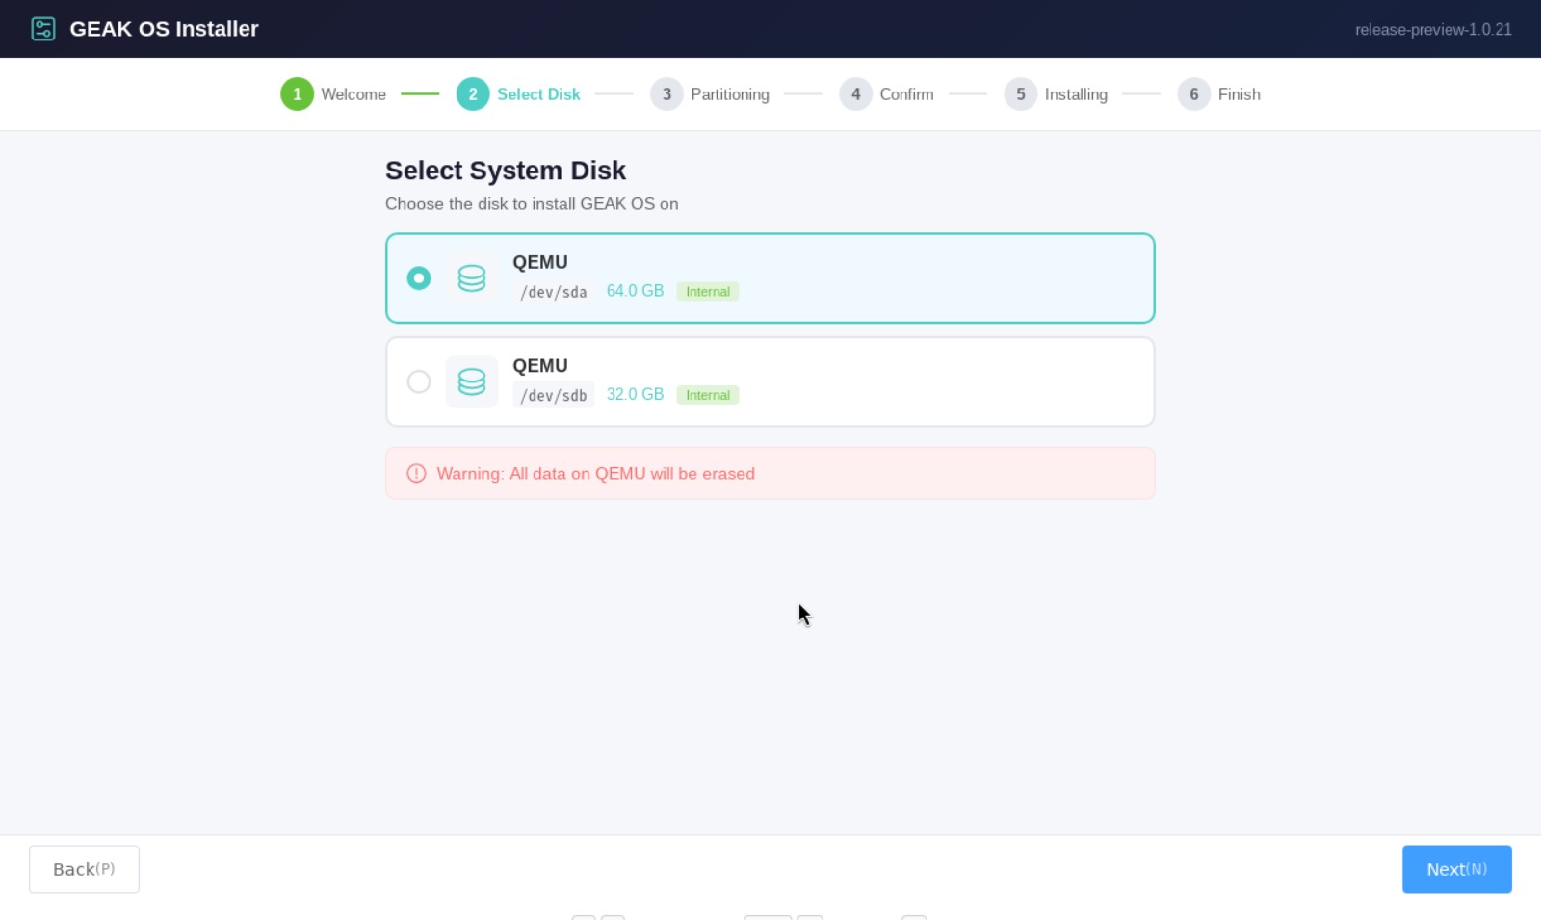This screenshot has width=1541, height=920.
Task: Jump to the Confirm step label
Action: [906, 94]
